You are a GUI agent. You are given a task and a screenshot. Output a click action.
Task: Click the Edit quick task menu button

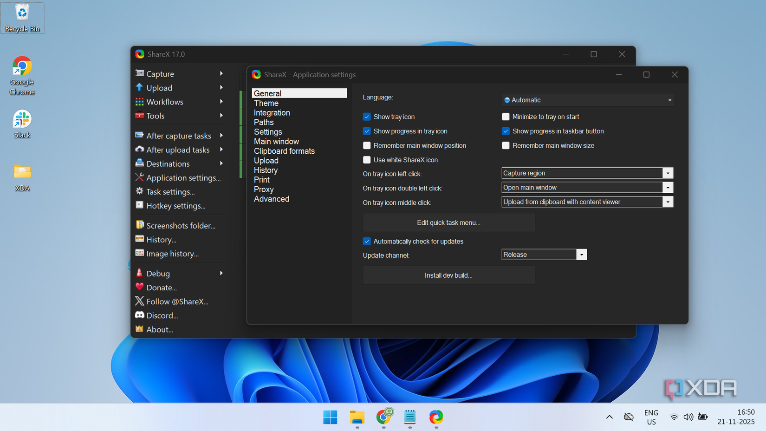pos(448,222)
